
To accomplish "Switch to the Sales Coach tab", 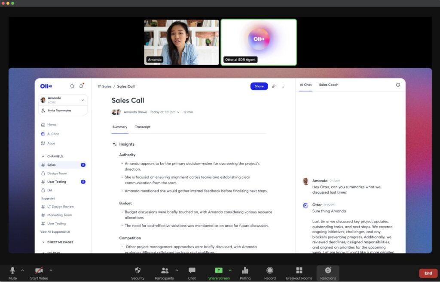I will (329, 85).
